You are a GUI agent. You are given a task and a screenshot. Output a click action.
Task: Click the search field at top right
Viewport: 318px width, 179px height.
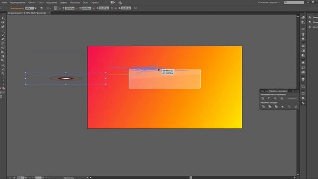click(x=294, y=2)
